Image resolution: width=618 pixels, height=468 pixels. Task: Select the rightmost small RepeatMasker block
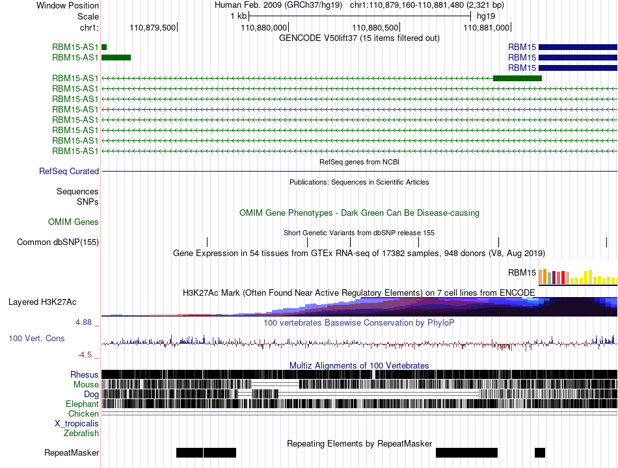540,452
